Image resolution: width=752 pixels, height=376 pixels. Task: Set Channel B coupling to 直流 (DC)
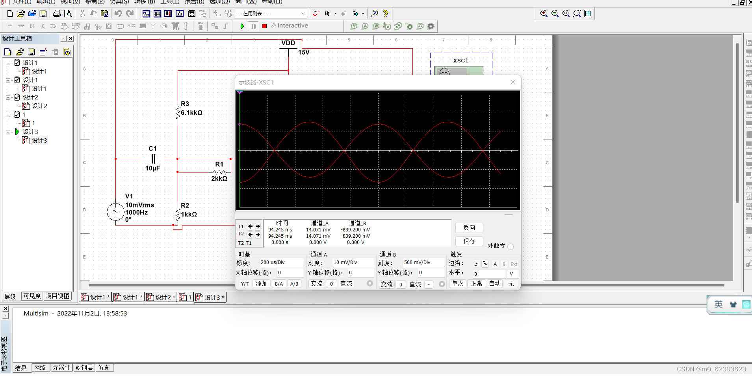coord(415,284)
